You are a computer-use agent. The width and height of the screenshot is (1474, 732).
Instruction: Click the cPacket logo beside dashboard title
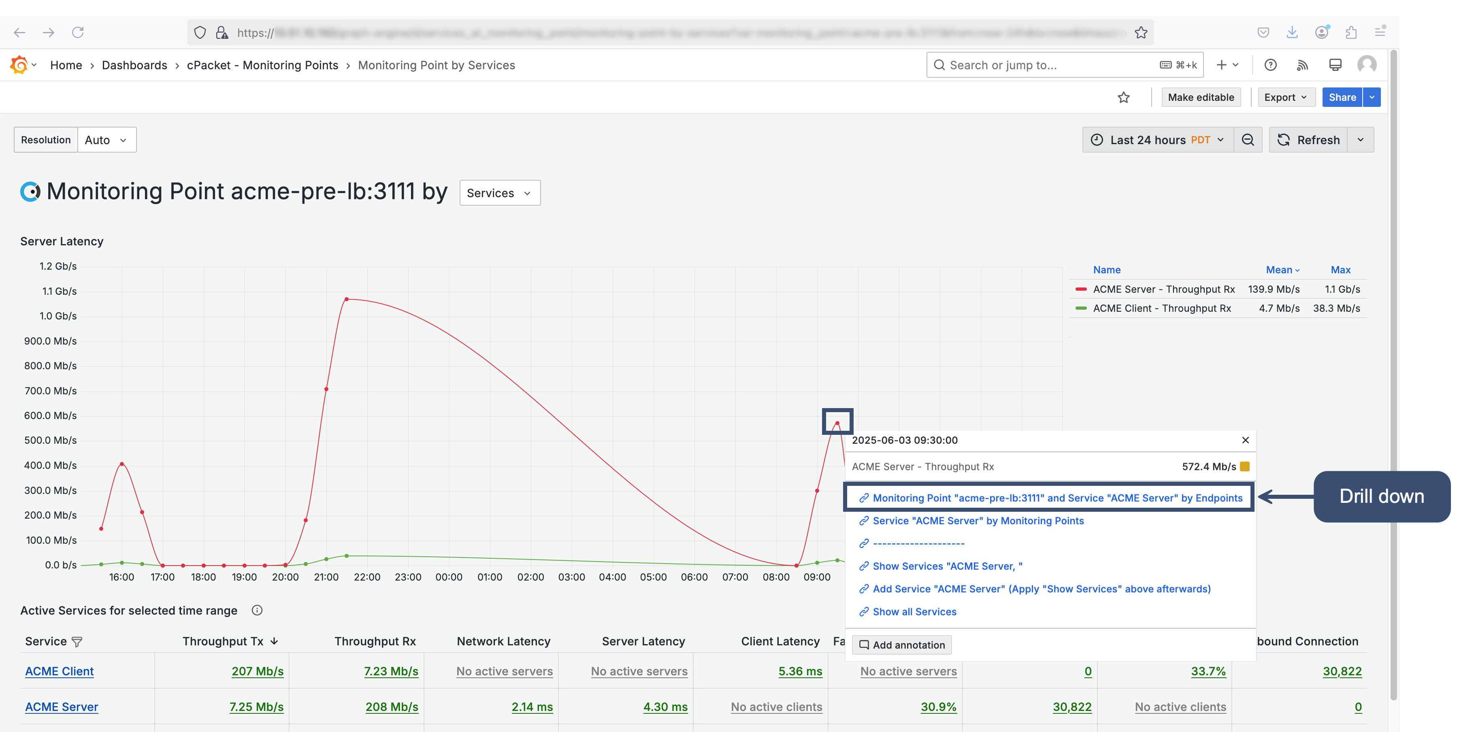[30, 192]
